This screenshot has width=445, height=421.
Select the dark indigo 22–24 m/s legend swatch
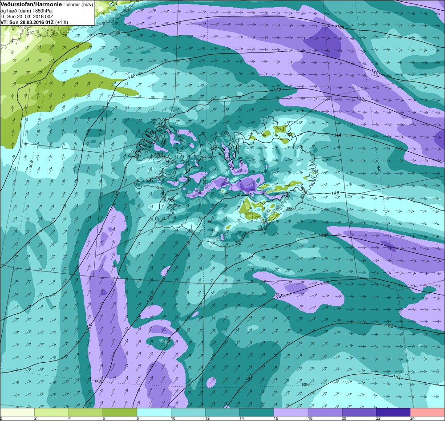[393, 412]
